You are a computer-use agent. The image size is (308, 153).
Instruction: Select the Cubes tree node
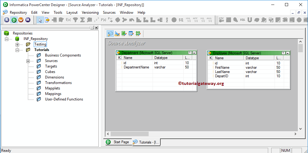coord(50,71)
